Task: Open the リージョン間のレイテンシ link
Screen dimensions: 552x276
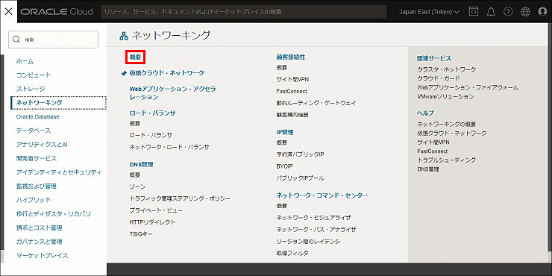Action: 308,242
